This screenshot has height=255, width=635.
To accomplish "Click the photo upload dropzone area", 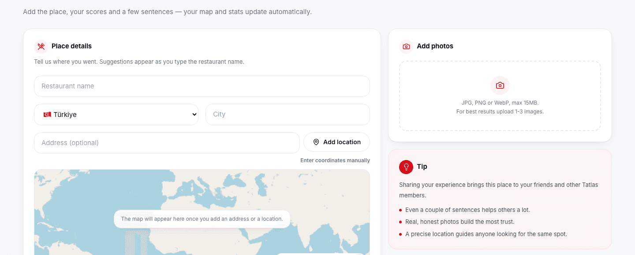I will click(500, 96).
